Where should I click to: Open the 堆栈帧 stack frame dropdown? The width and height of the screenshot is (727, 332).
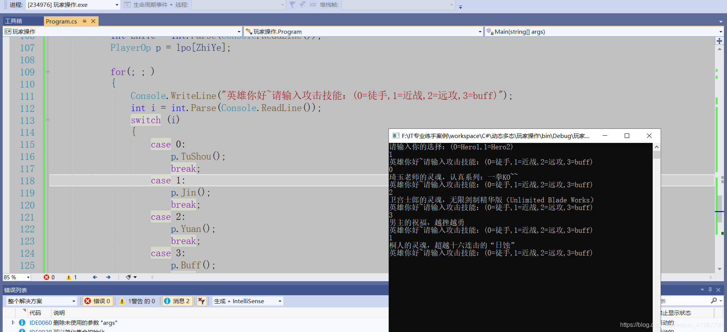[398, 5]
